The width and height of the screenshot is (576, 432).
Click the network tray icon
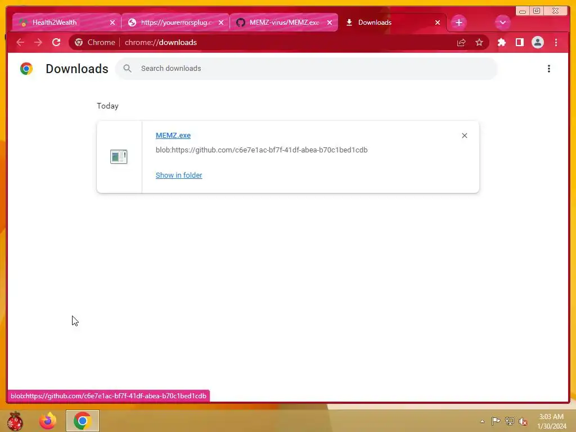(x=510, y=421)
